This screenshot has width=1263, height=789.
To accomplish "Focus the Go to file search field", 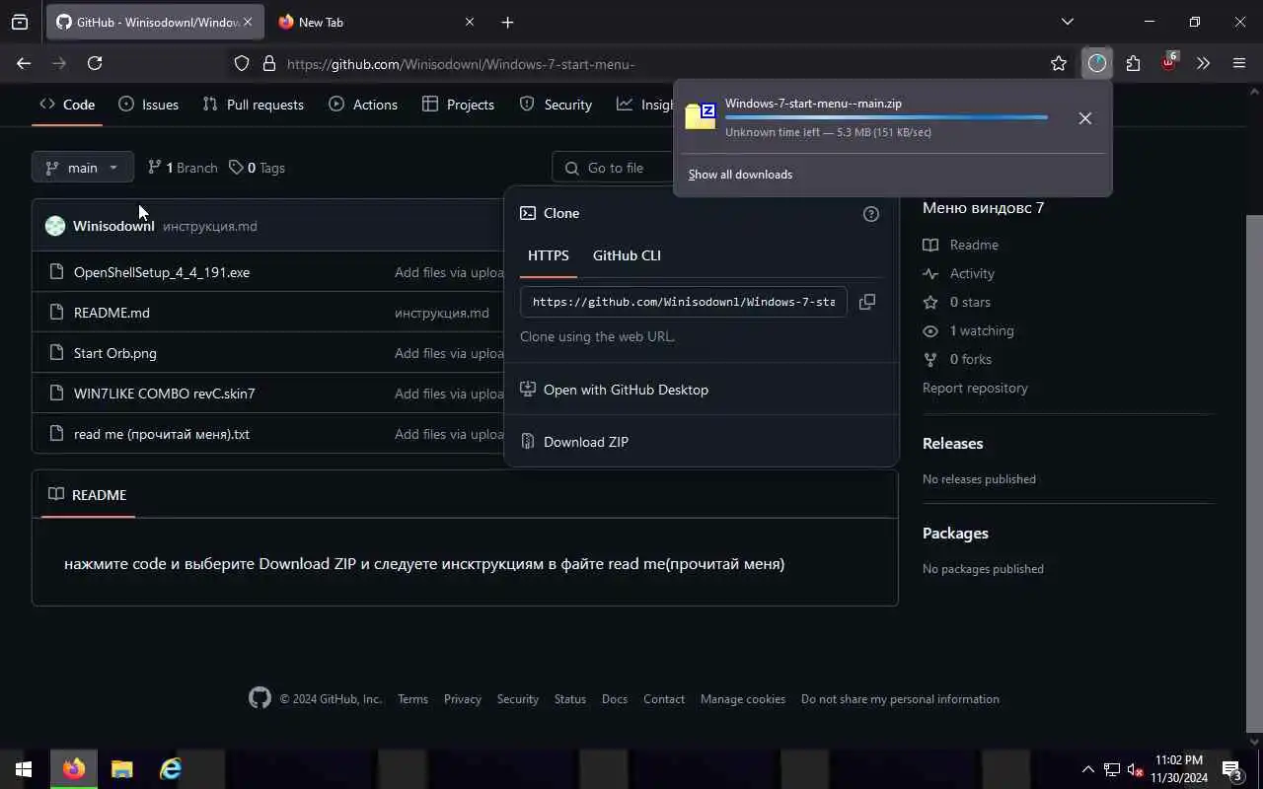I will (612, 168).
